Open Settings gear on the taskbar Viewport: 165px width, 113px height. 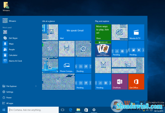94,110
